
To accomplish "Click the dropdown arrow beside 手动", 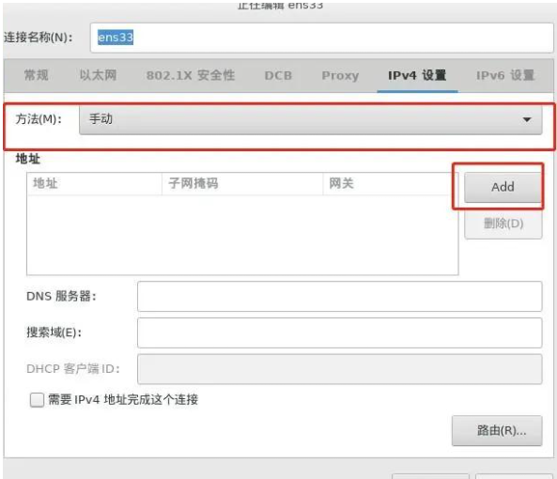I will [x=527, y=119].
